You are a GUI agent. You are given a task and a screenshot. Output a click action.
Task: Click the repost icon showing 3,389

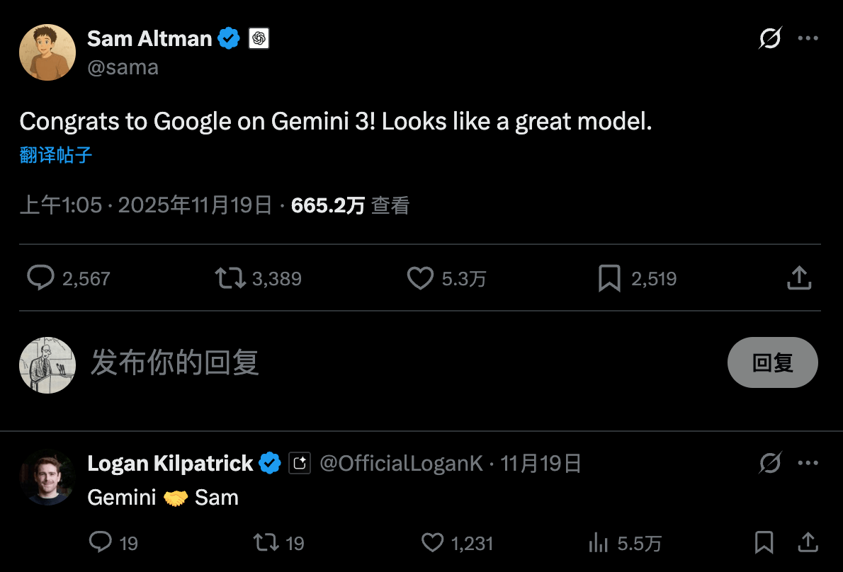[229, 278]
